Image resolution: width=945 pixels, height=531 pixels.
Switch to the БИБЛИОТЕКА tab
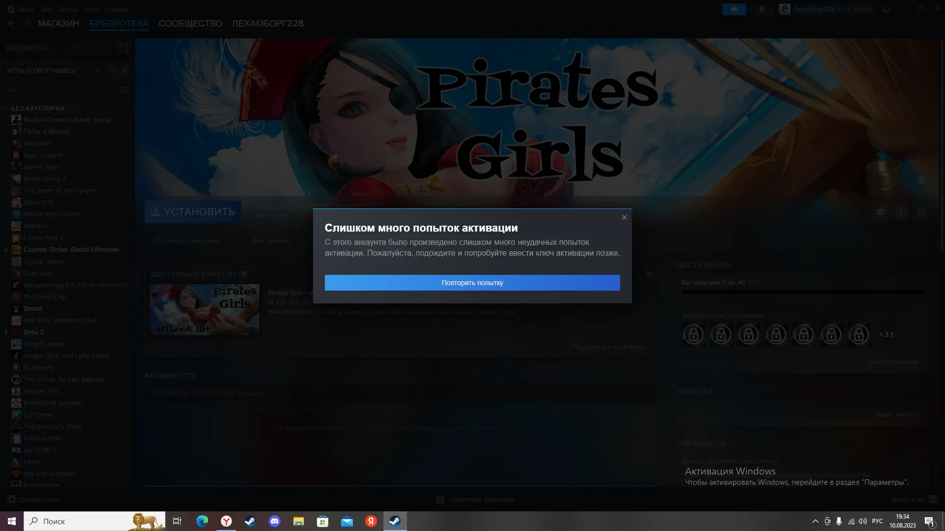tap(119, 24)
